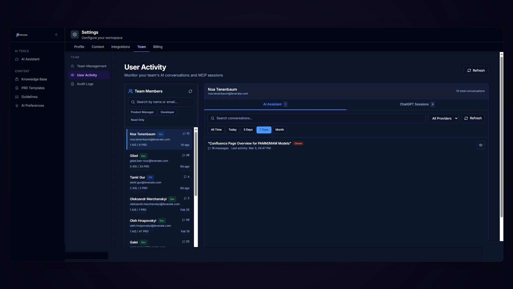Click the Settings gear icon in header
Screen dimensions: 513x289
click(x=75, y=35)
